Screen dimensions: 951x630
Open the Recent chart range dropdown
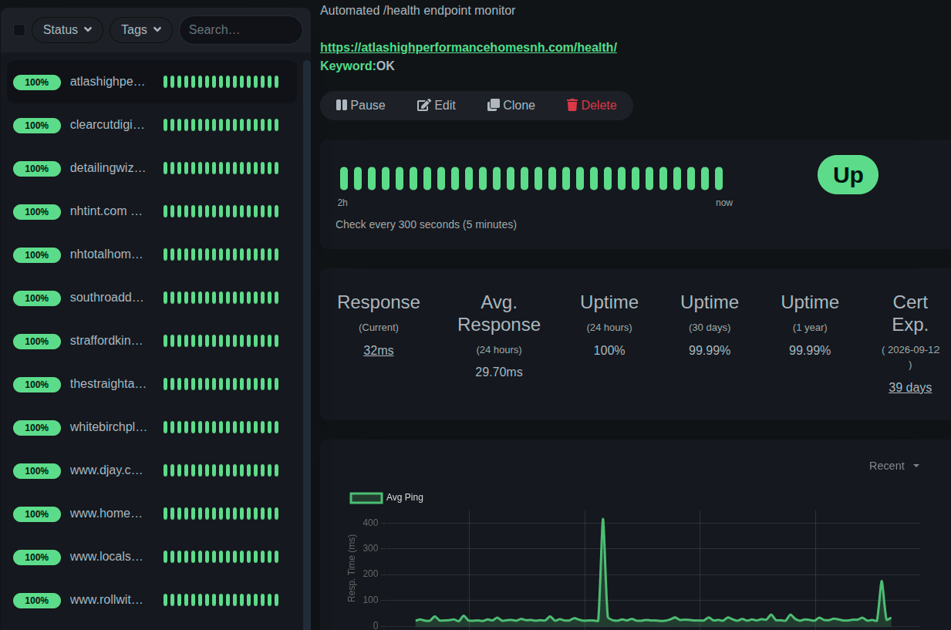coord(894,466)
